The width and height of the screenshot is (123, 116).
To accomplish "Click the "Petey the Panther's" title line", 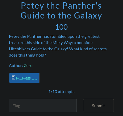I will click(x=61, y=6).
